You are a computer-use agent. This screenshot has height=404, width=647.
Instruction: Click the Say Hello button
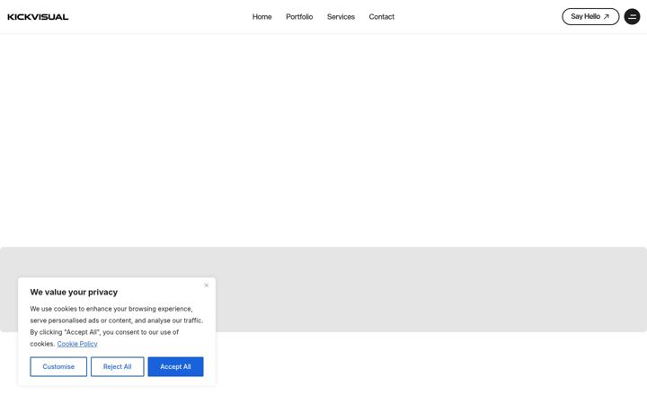pyautogui.click(x=590, y=16)
